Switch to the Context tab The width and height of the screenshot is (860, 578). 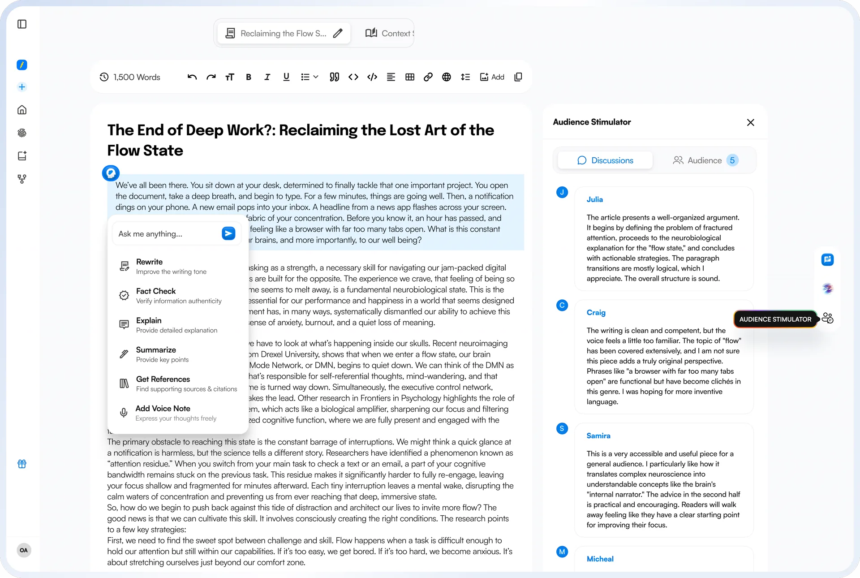(x=390, y=33)
